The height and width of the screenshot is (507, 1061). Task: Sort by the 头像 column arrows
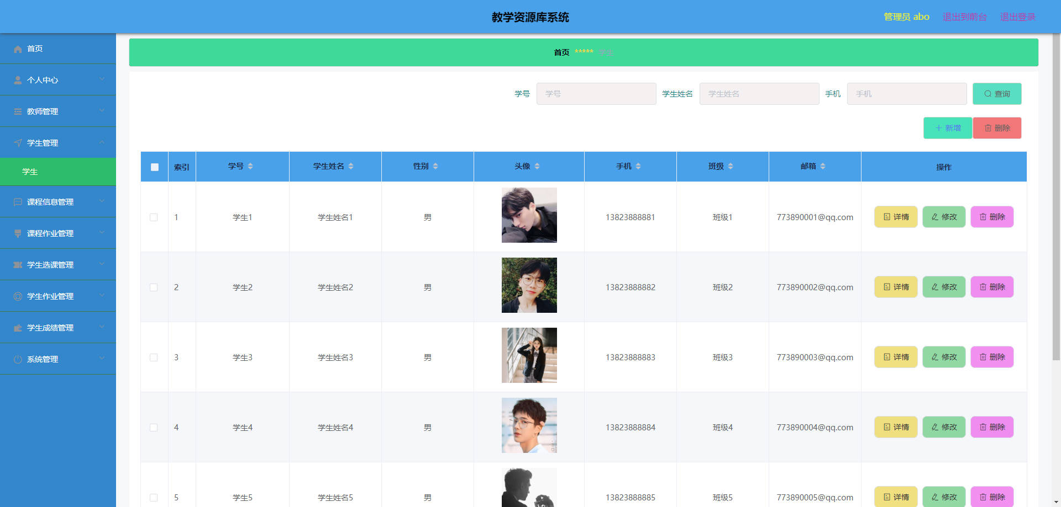537,167
